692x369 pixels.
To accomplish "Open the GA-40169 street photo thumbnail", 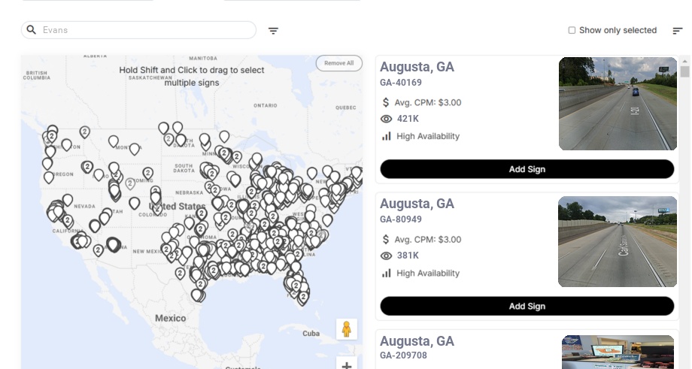I will tap(618, 104).
